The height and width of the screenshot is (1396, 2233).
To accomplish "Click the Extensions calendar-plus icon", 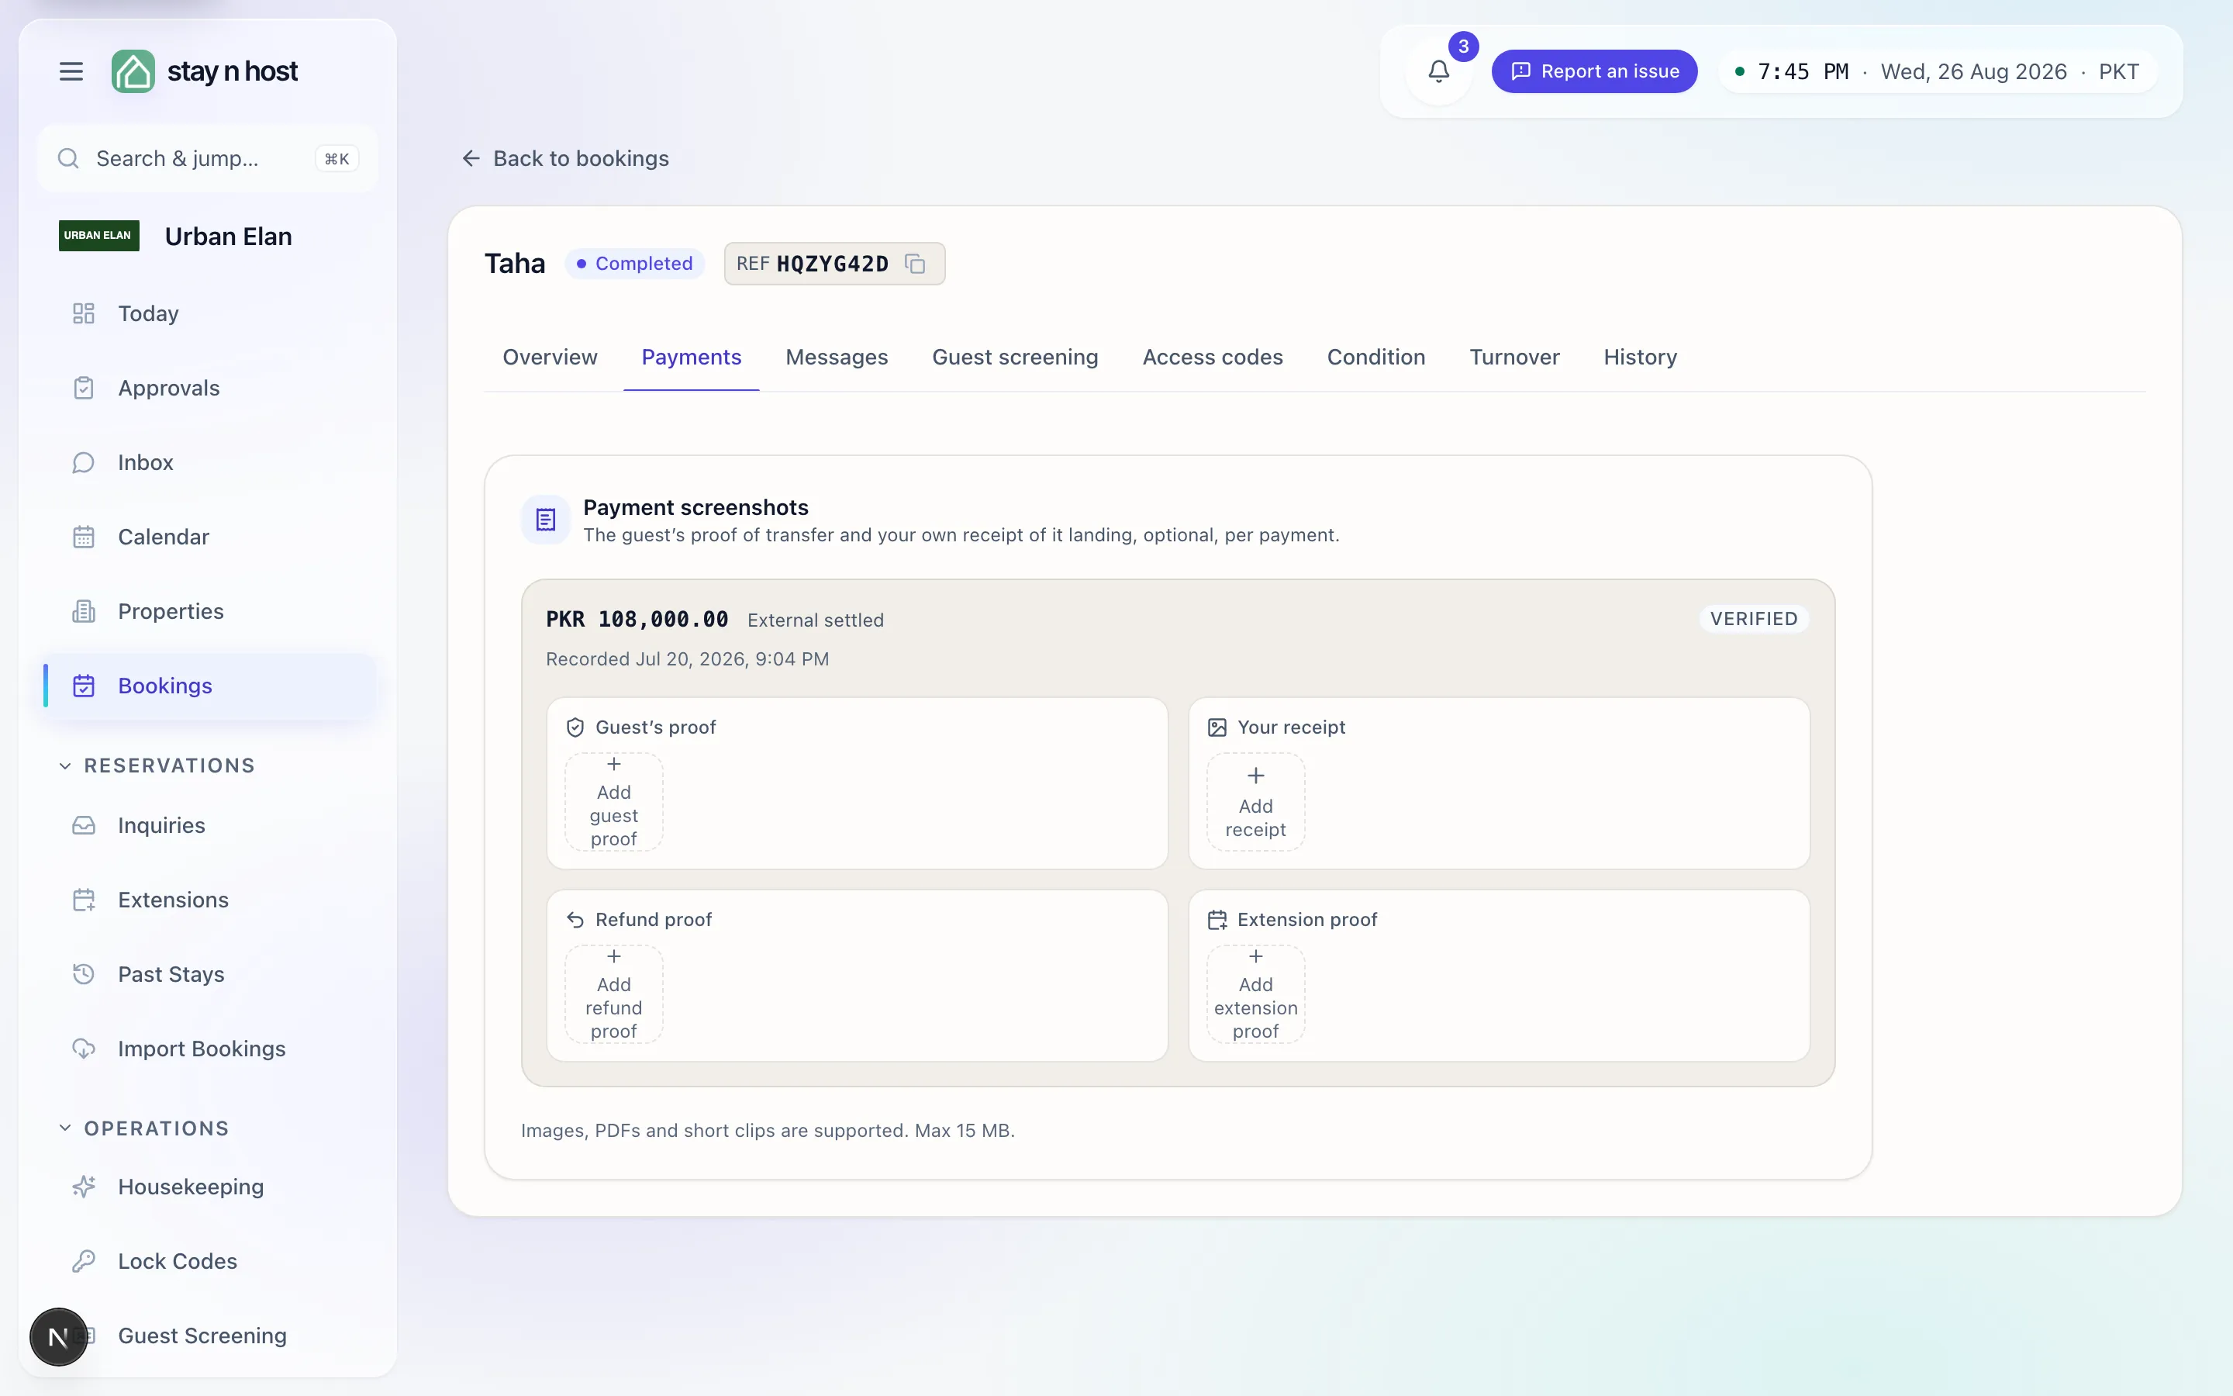I will (84, 900).
